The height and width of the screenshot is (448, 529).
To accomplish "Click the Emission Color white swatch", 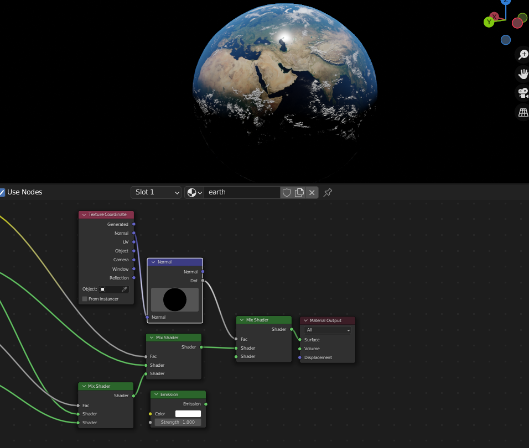I will pyautogui.click(x=188, y=414).
